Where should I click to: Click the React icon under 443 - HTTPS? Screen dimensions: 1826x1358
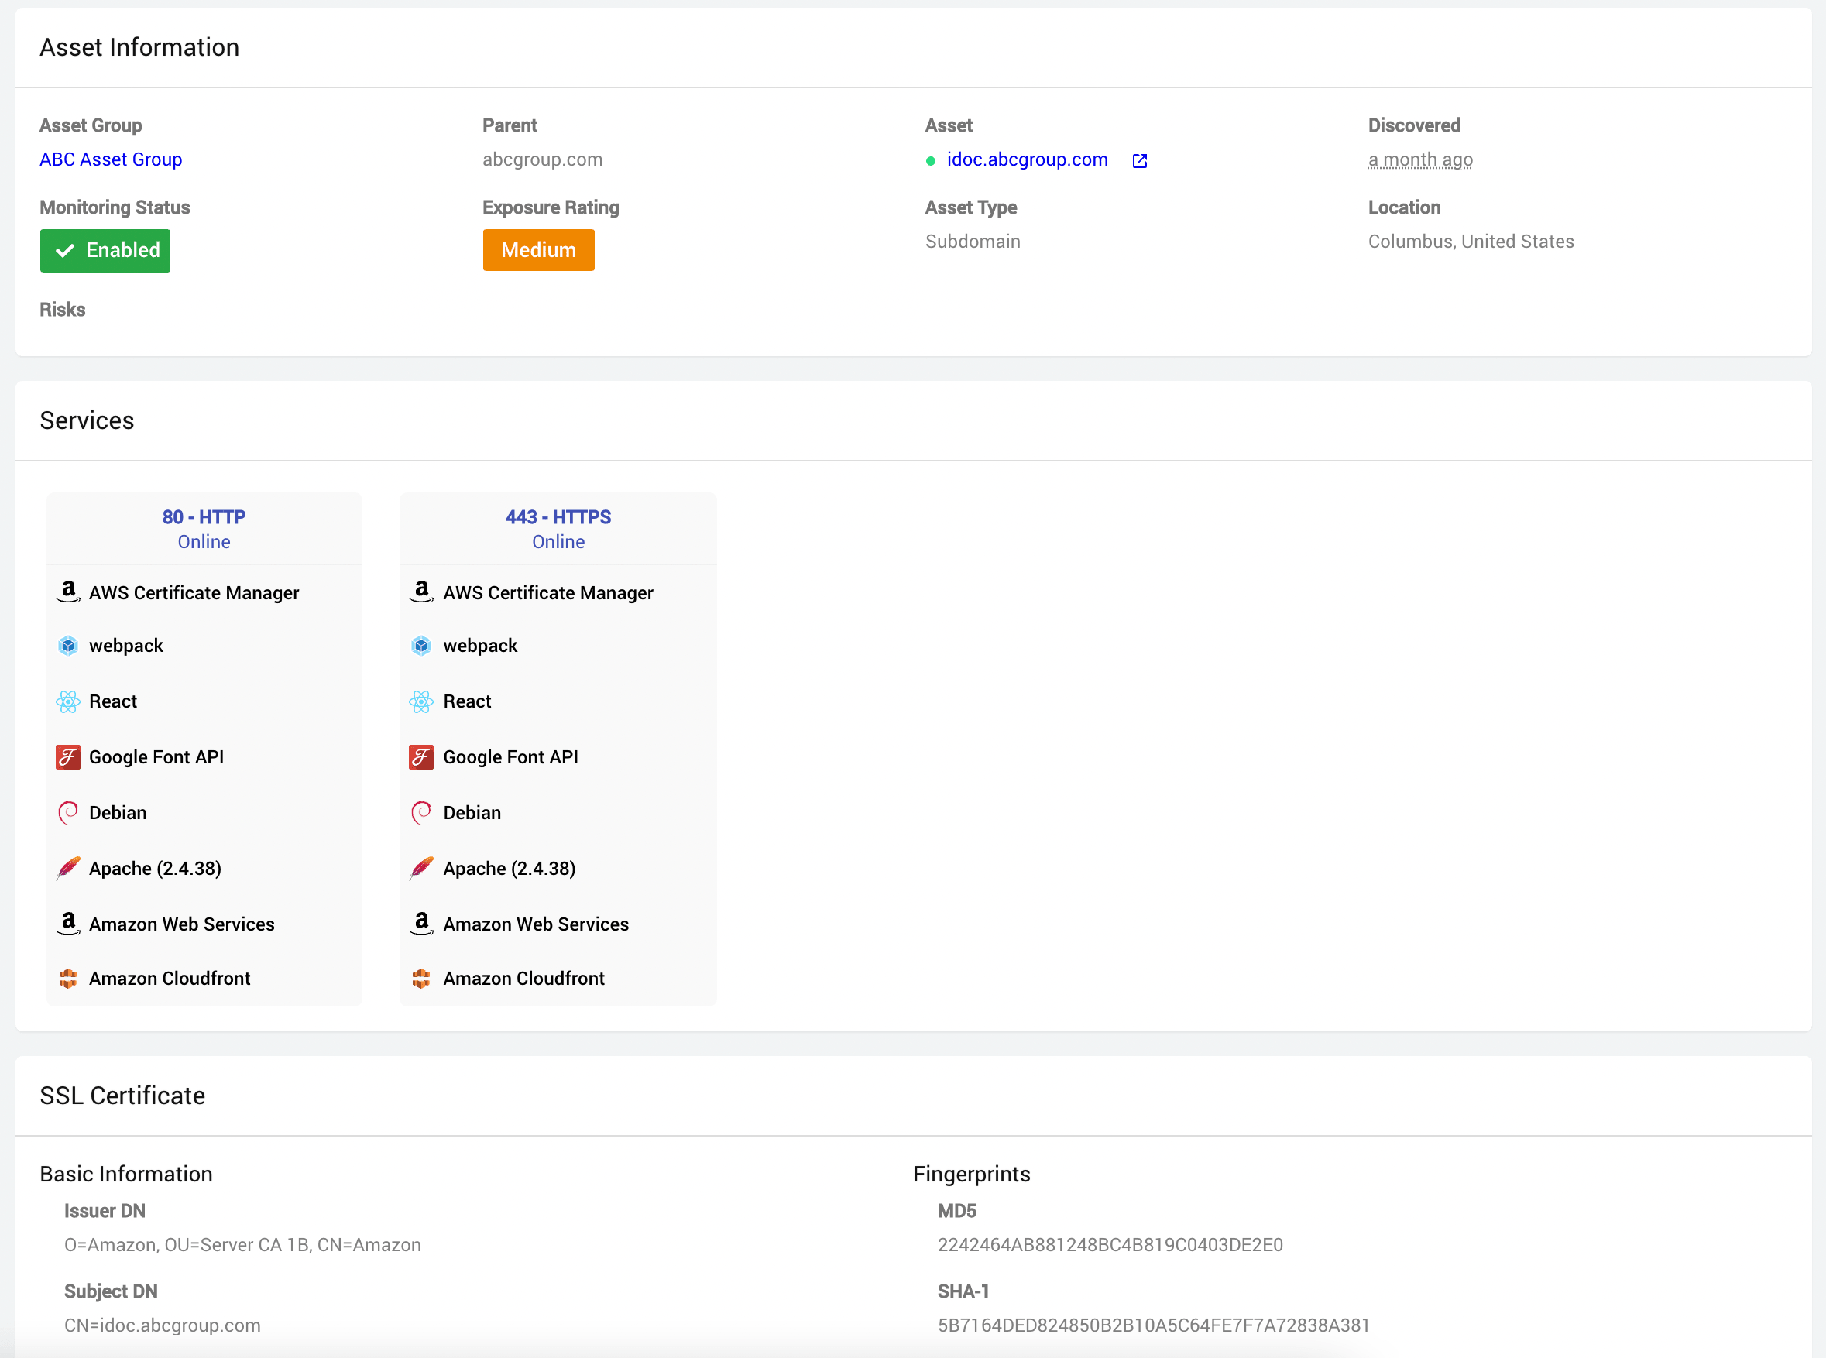421,702
